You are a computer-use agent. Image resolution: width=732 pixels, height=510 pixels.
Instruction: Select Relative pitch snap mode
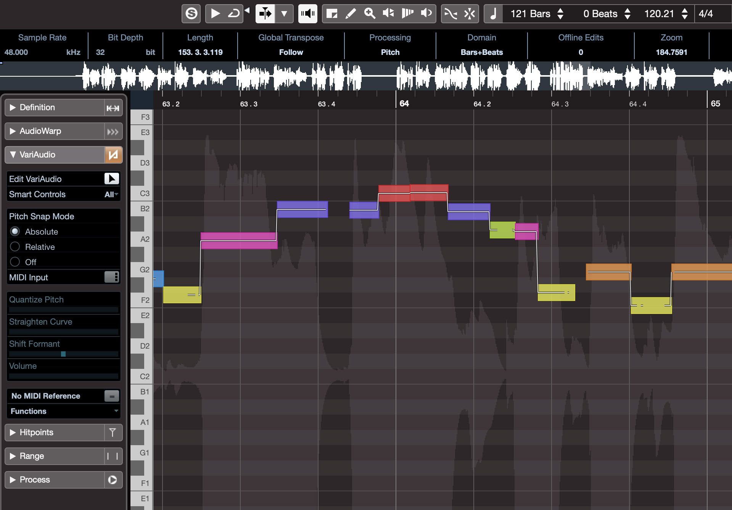click(x=15, y=247)
